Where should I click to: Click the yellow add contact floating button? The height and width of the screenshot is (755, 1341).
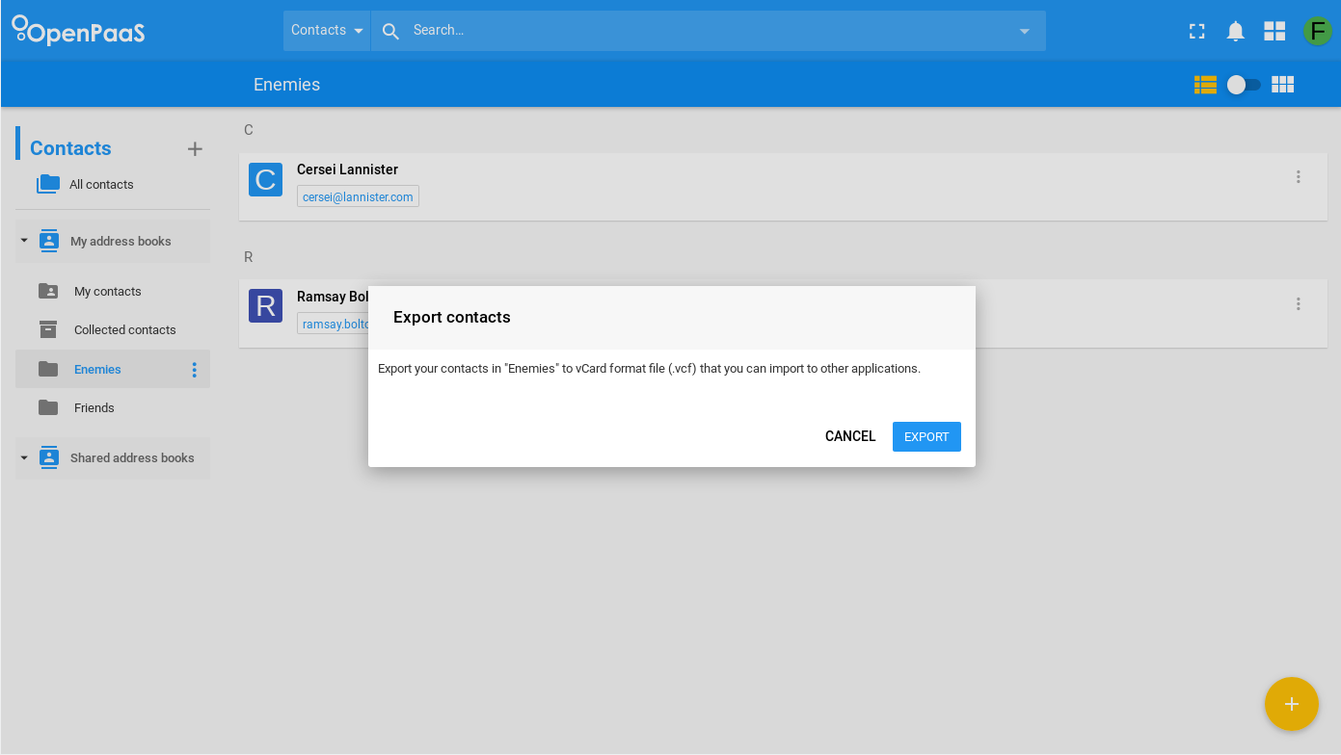(x=1291, y=704)
